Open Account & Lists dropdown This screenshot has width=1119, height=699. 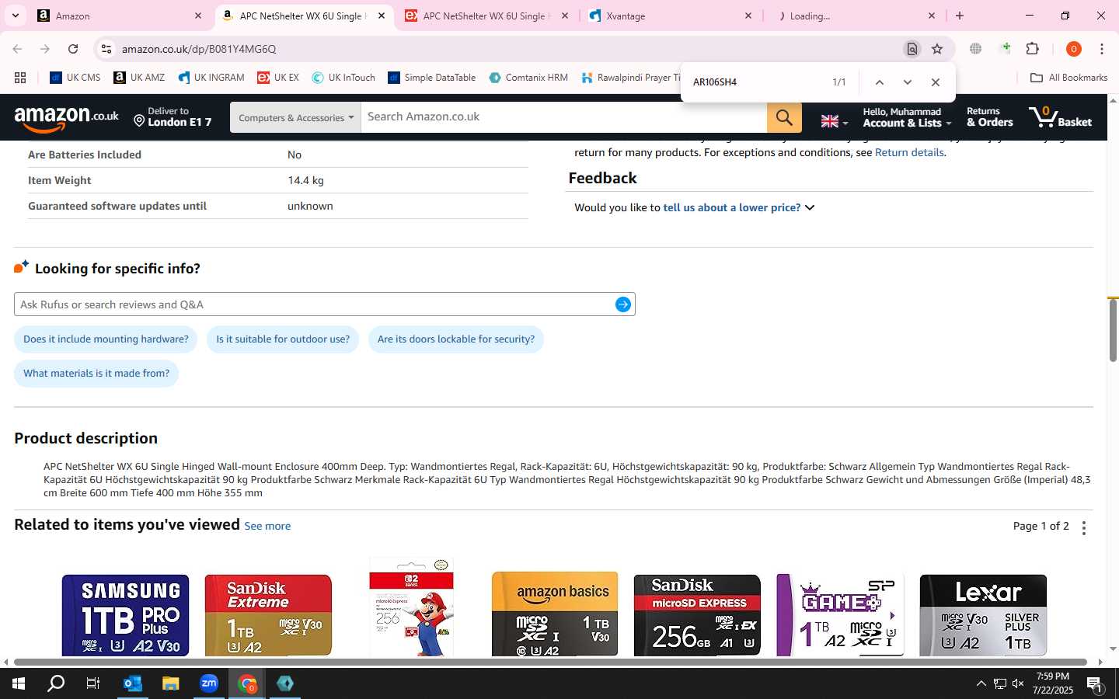907,117
